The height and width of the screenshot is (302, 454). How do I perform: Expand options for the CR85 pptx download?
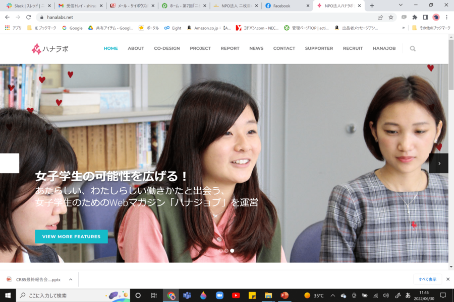click(x=71, y=279)
